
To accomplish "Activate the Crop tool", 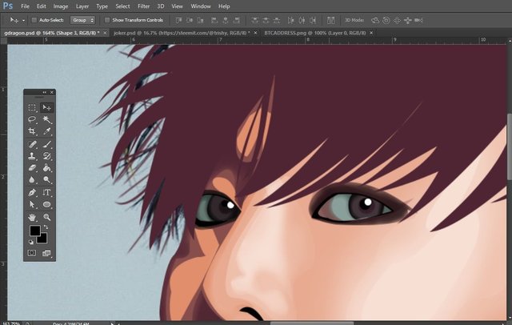I will 32,131.
